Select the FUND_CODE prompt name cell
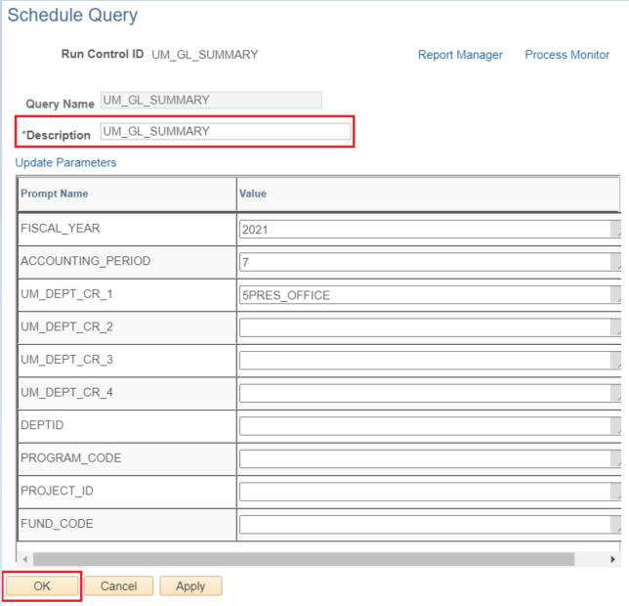Image resolution: width=629 pixels, height=606 pixels. tap(127, 525)
